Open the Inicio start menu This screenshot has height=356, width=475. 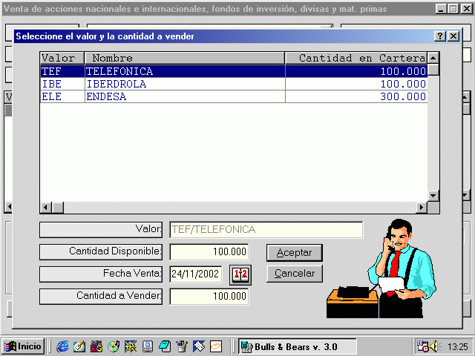(23, 346)
